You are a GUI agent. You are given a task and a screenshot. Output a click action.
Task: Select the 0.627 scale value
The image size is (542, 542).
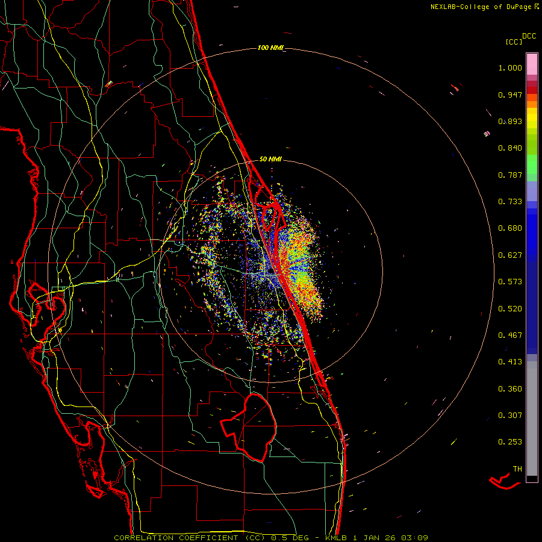click(x=510, y=255)
